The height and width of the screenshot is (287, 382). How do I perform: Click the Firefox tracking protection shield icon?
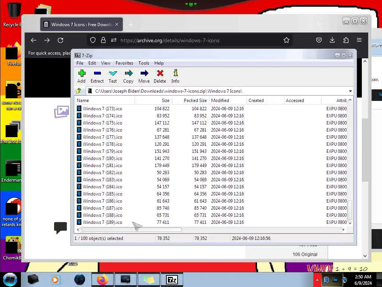(x=93, y=40)
